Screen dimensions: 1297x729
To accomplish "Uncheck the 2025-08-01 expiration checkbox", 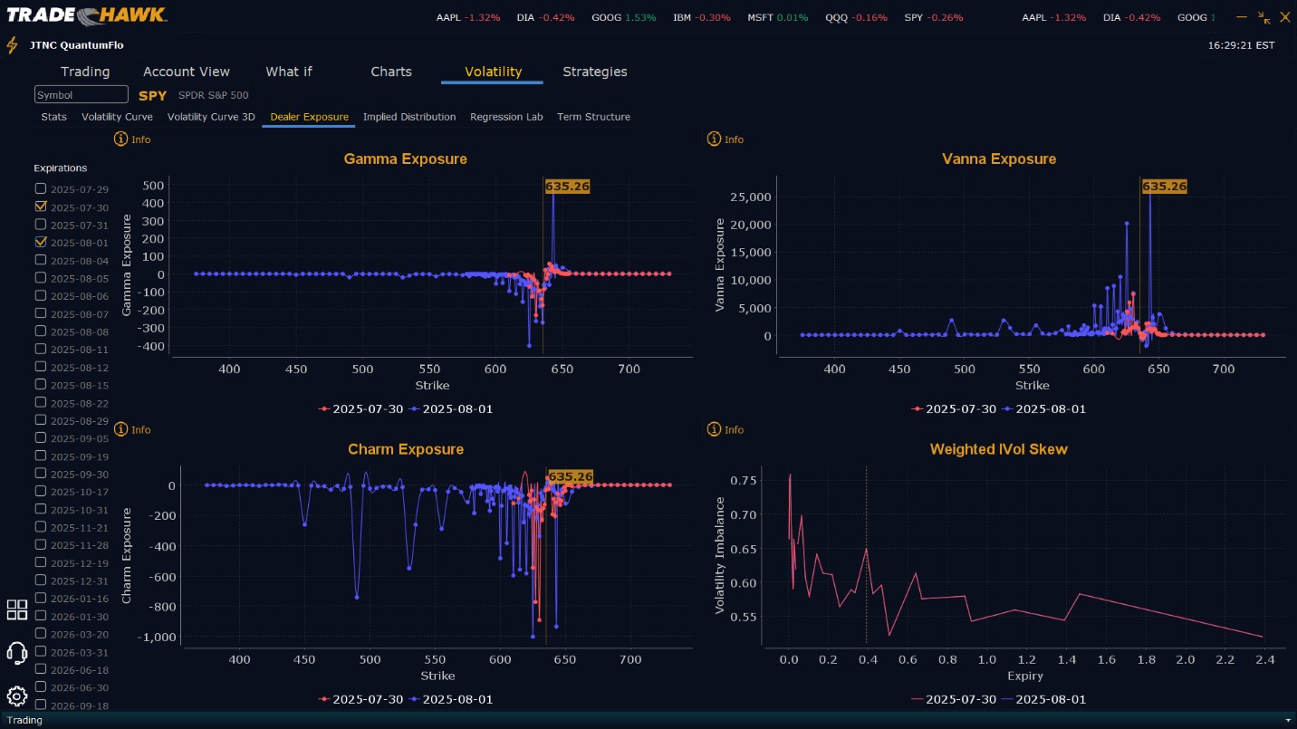I will coord(40,242).
